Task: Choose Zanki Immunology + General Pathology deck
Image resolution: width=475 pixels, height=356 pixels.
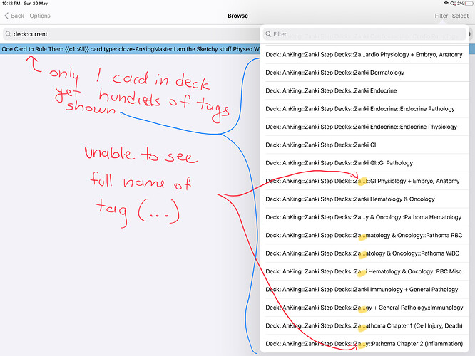Action: pyautogui.click(x=364, y=290)
